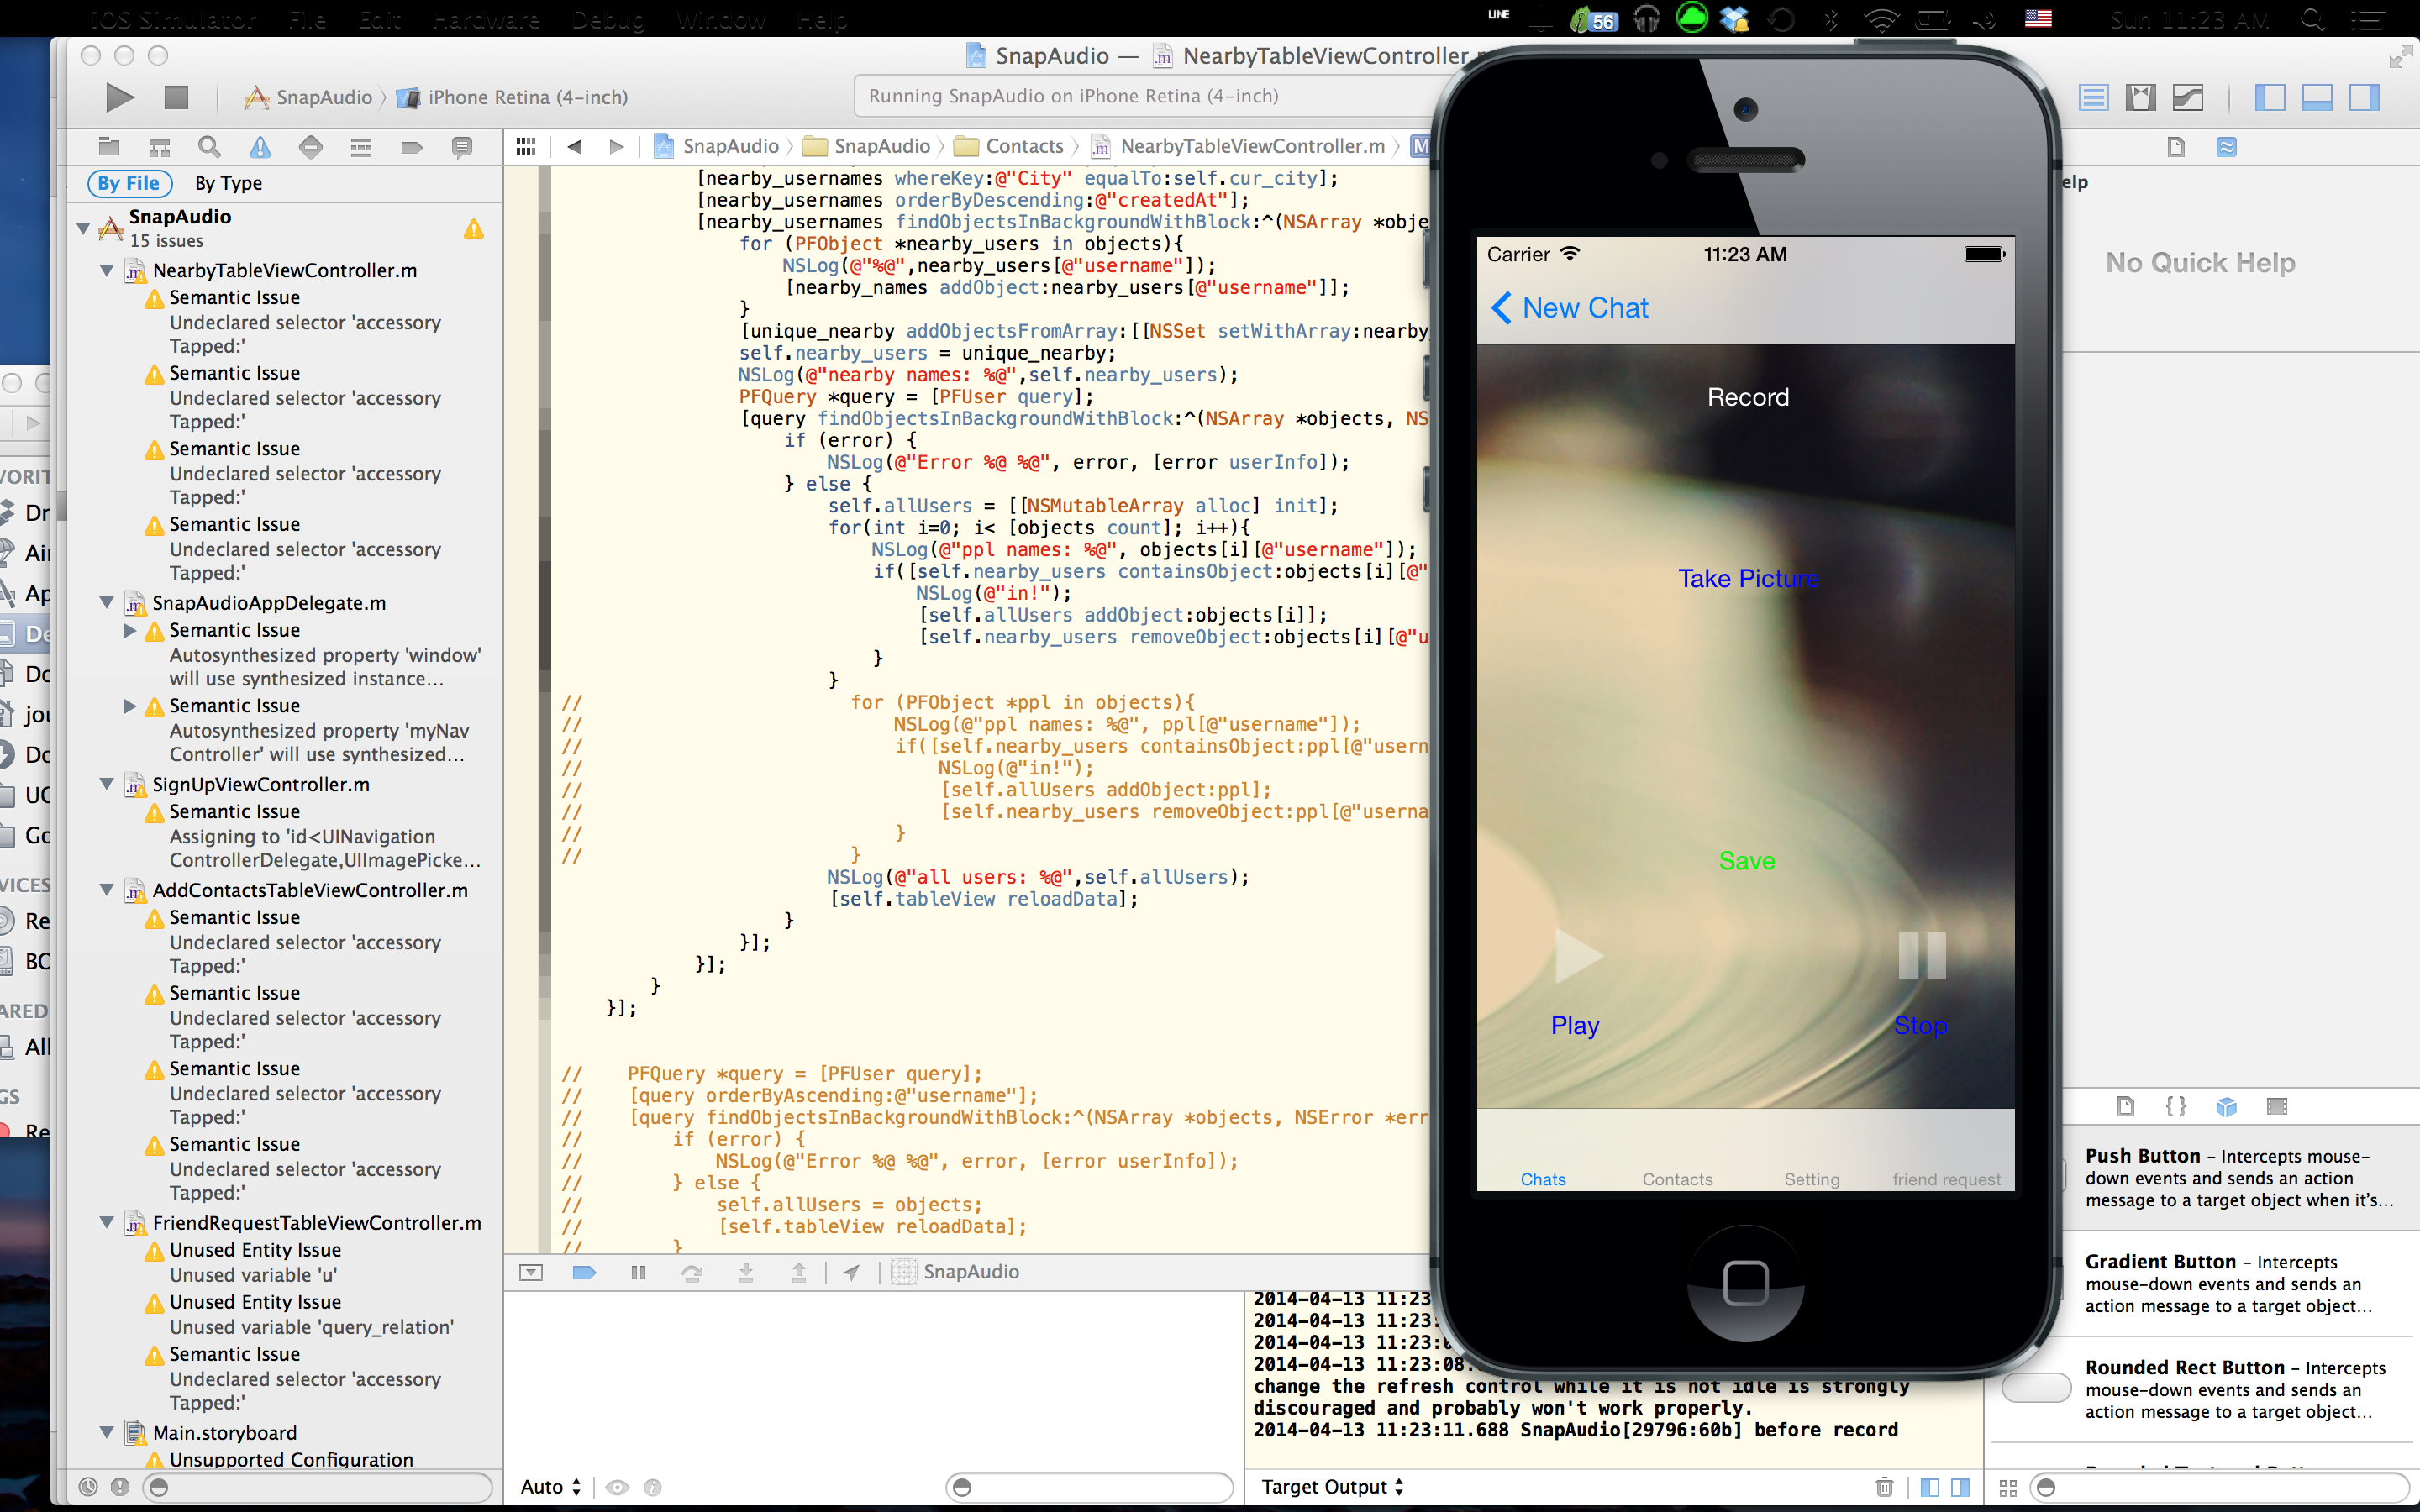Image resolution: width=2420 pixels, height=1512 pixels.
Task: Open the issue navigator warning icon
Action: (260, 147)
